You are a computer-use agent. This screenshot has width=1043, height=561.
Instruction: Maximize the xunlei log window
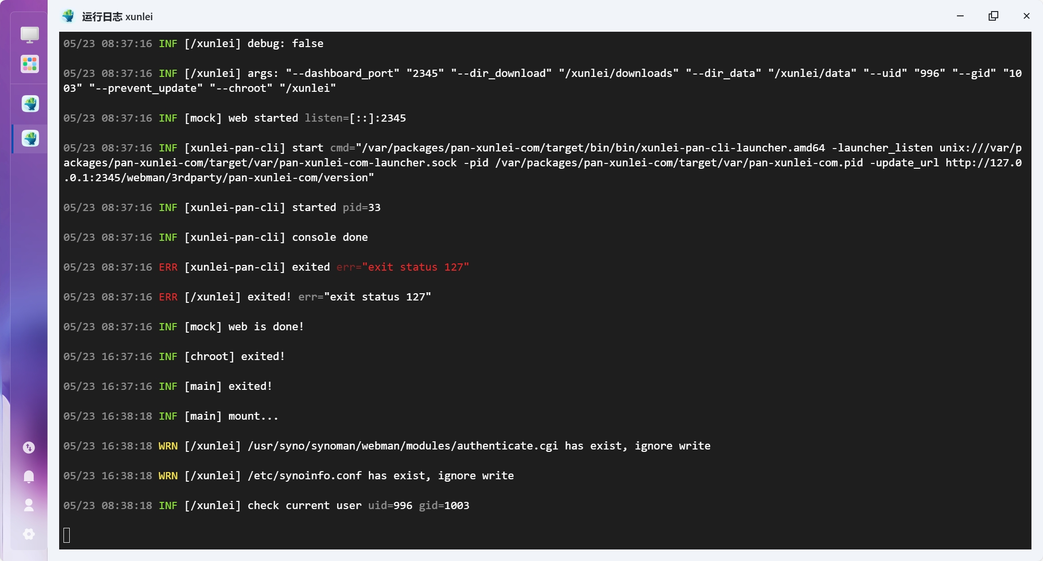coord(993,16)
